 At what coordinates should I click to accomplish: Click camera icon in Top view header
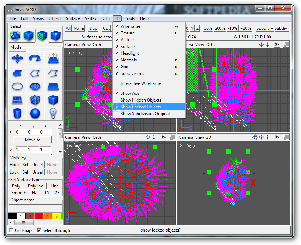click(x=163, y=137)
